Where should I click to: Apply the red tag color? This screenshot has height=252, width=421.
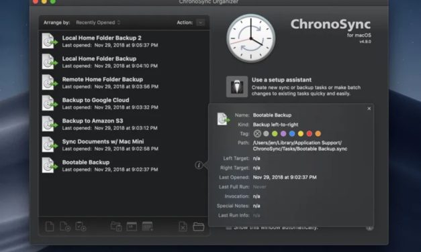tap(310, 133)
